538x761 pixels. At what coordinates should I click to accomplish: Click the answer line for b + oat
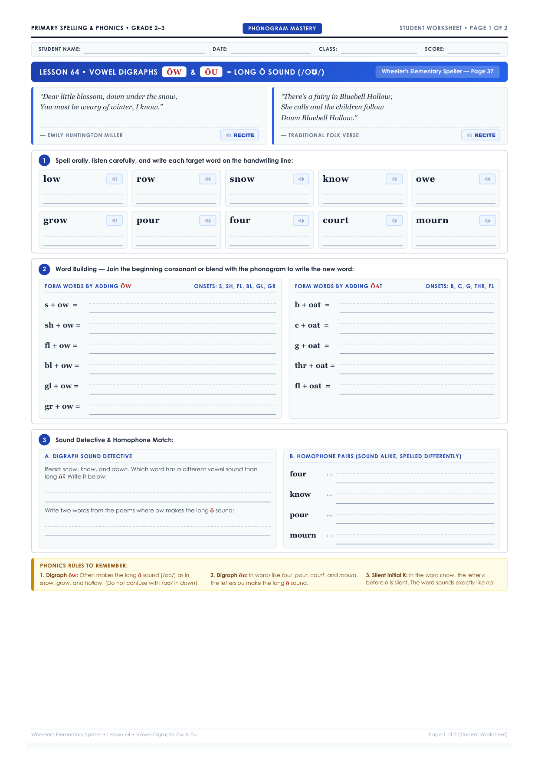point(417,308)
